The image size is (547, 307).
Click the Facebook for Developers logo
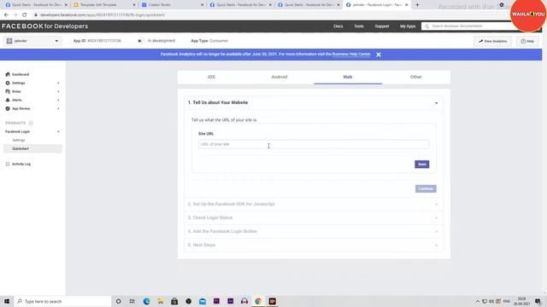44,26
